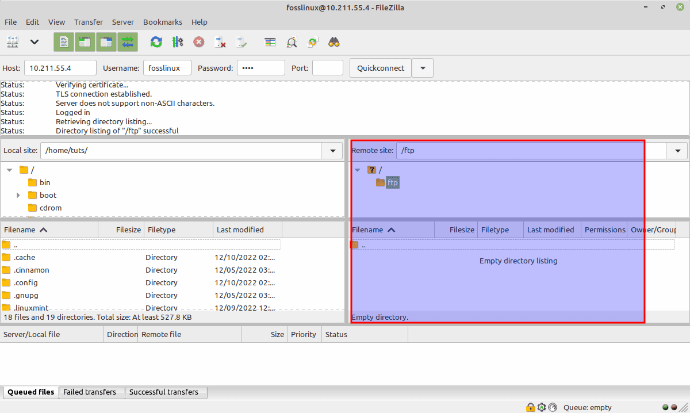Image resolution: width=690 pixels, height=413 pixels.
Task: Disconnect from the FTP server
Action: click(x=220, y=42)
